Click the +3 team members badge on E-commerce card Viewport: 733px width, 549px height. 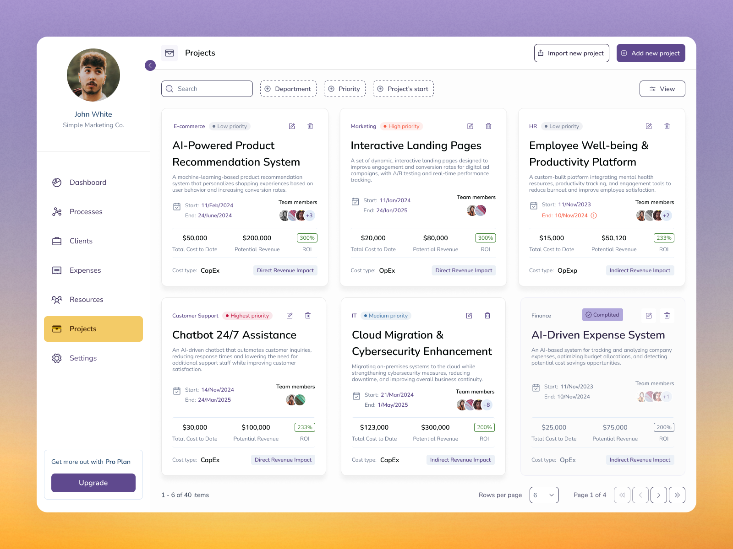310,215
